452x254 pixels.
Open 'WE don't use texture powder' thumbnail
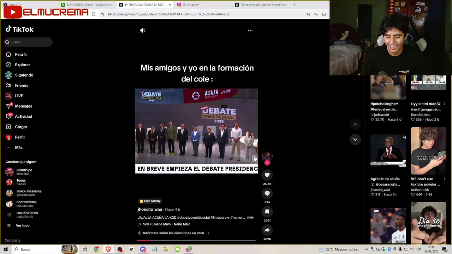(x=429, y=151)
